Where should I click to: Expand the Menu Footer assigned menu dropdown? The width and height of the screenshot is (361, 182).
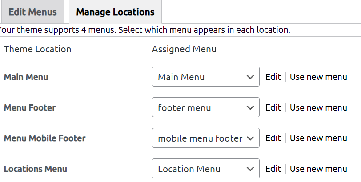[x=205, y=107]
